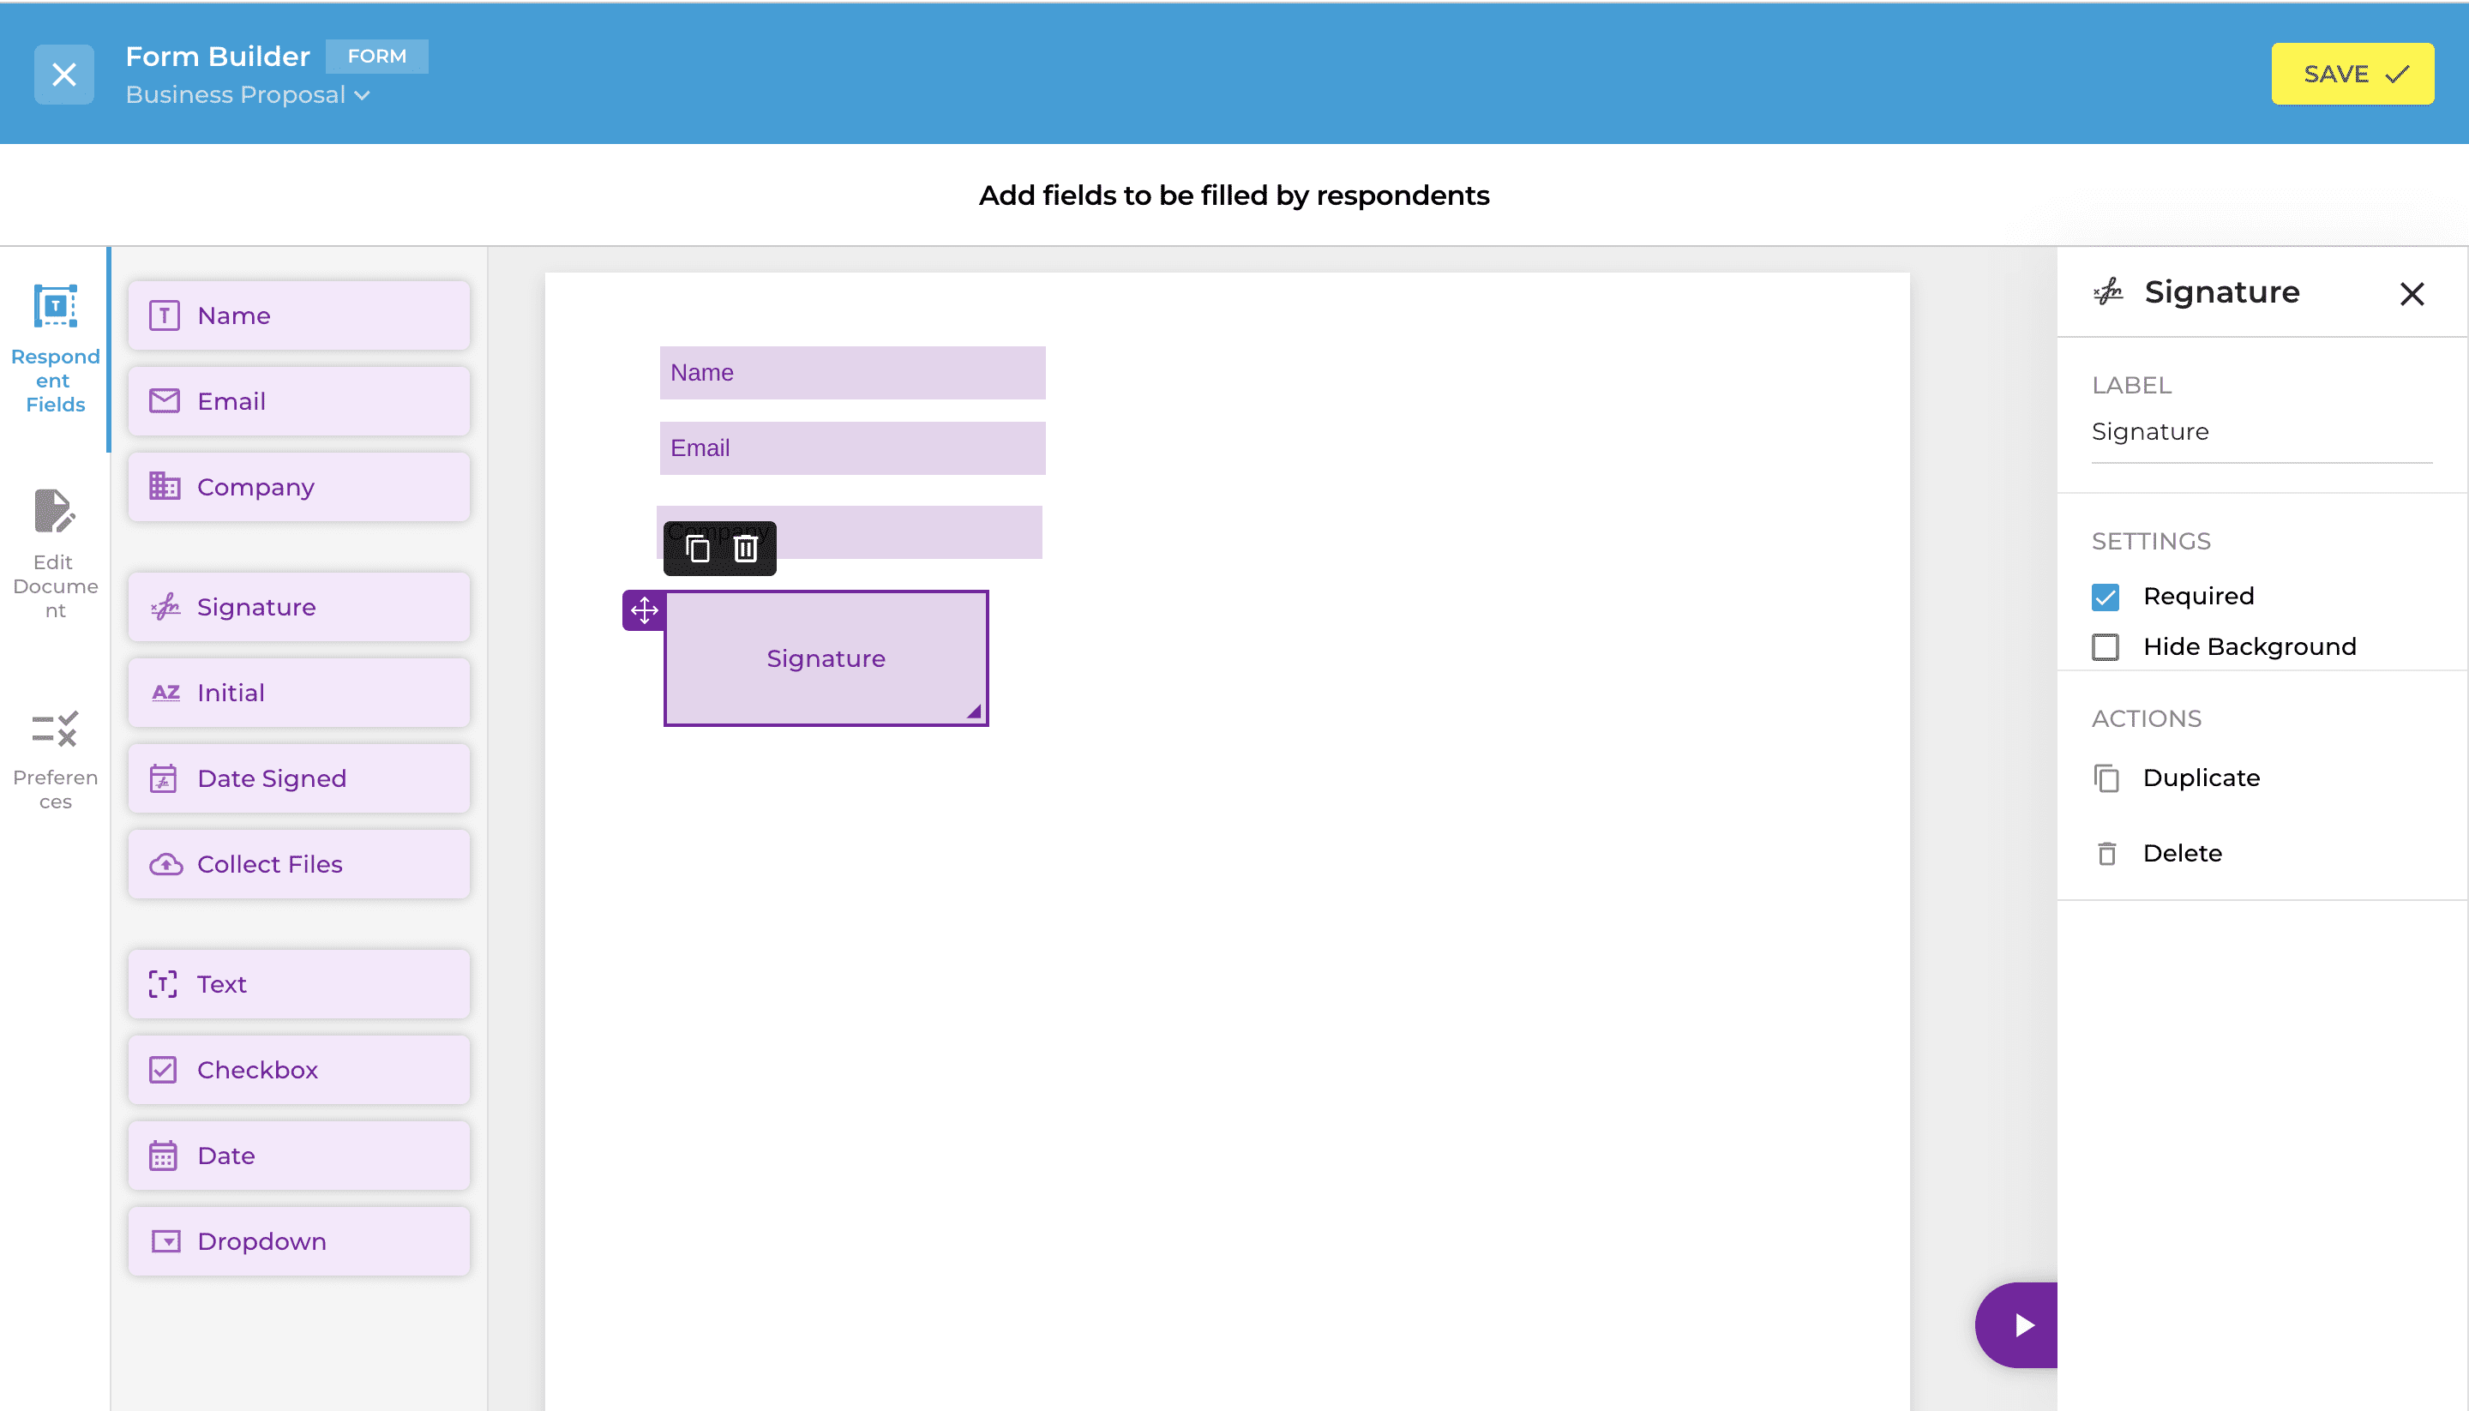Image resolution: width=2469 pixels, height=1411 pixels.
Task: Uncheck the Required checkbox
Action: pyautogui.click(x=2105, y=597)
